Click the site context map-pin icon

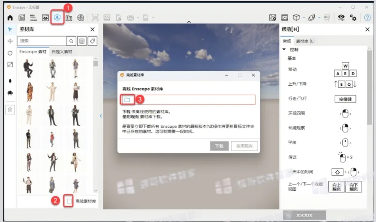pyautogui.click(x=273, y=17)
